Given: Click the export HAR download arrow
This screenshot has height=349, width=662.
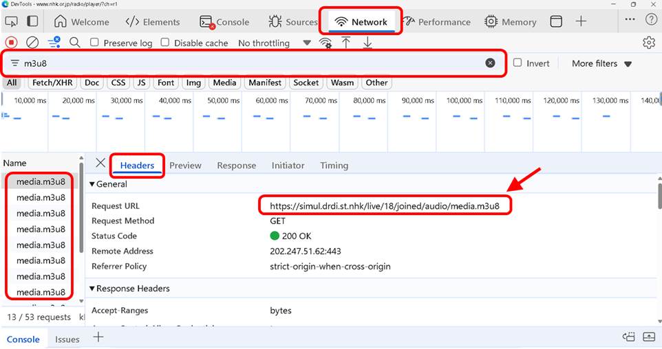Looking at the screenshot, I should [367, 43].
